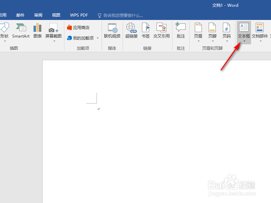Open the App Store (应用商店)
This screenshot has width=271, height=203.
tap(78, 27)
